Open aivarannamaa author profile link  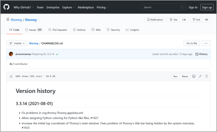point(23,54)
